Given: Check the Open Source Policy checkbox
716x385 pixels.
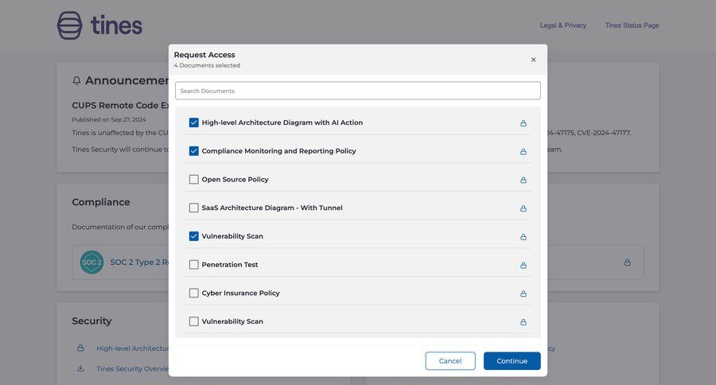Looking at the screenshot, I should [193, 179].
